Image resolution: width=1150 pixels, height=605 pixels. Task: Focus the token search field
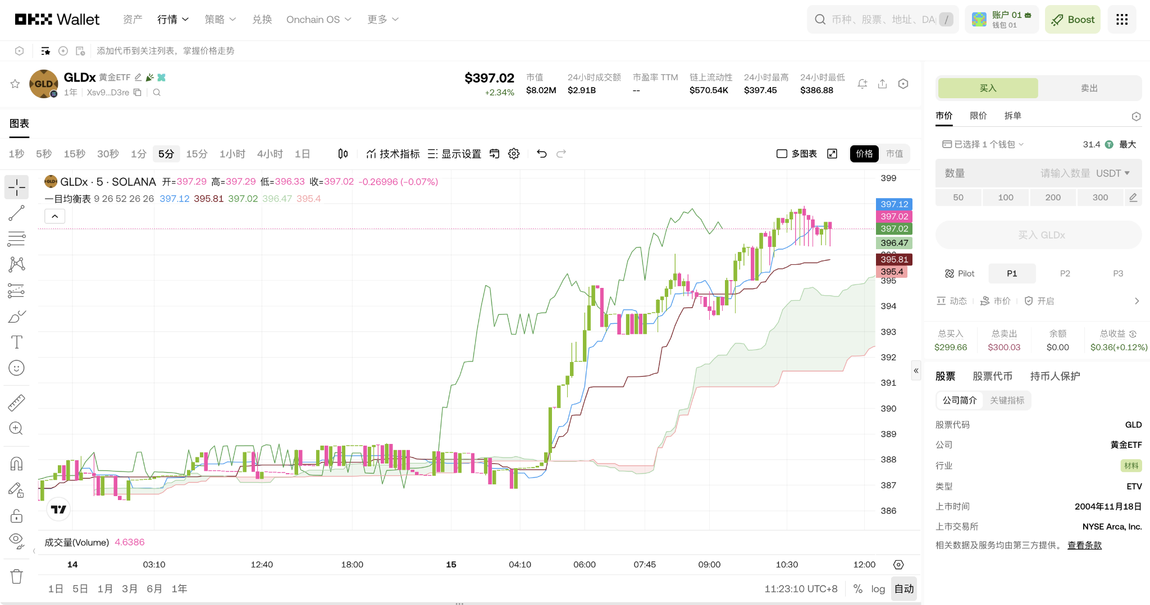(883, 20)
